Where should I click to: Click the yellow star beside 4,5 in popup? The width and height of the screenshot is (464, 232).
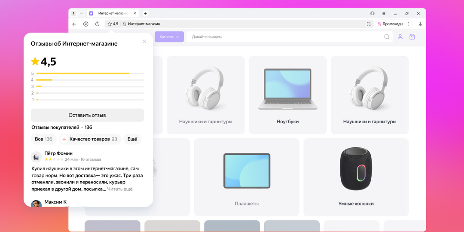tap(35, 61)
